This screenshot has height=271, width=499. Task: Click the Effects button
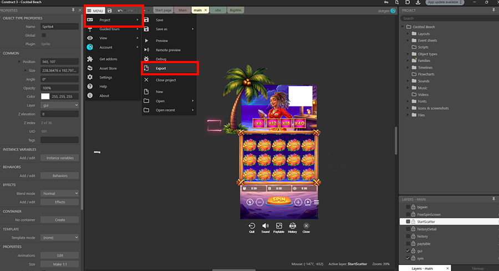pos(59,202)
